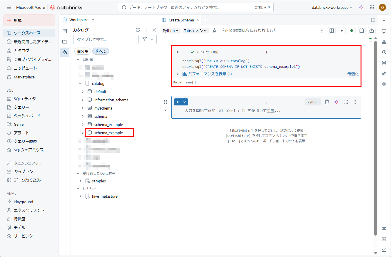
Task: Open the Databricks Assistant sparkle icon
Action: [x=361, y=7]
